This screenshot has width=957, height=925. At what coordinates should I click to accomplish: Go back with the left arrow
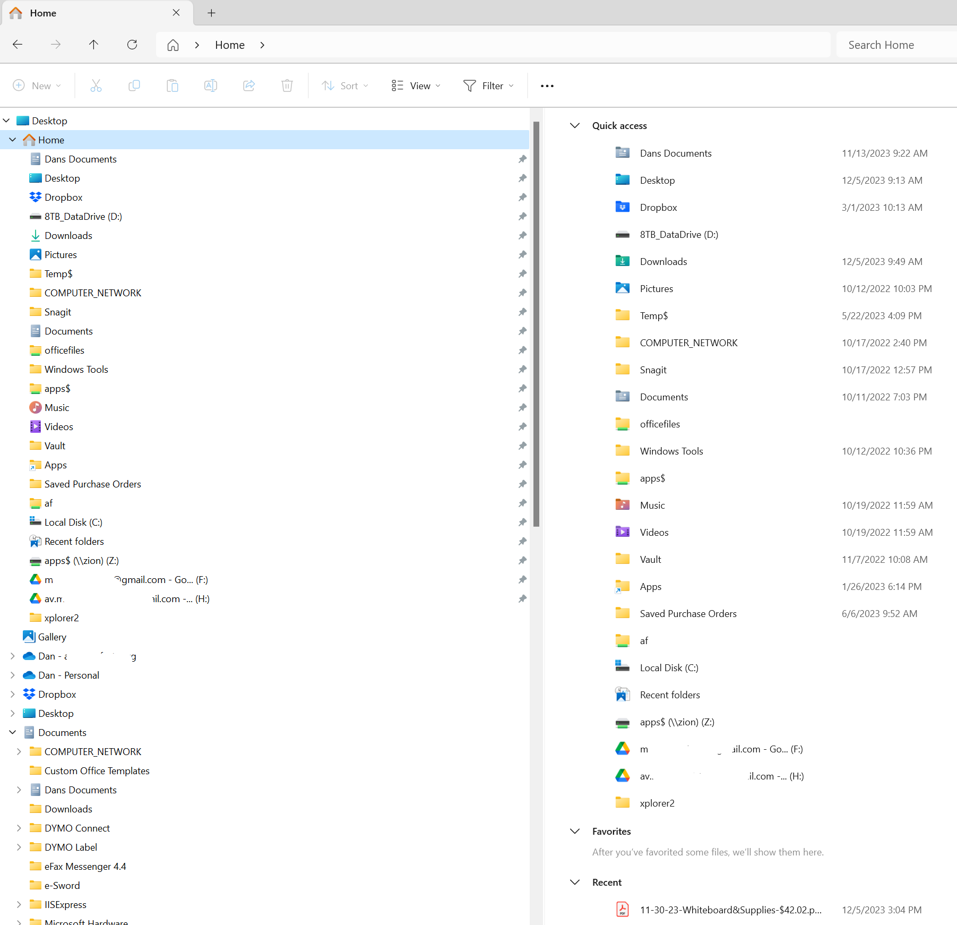coord(18,45)
